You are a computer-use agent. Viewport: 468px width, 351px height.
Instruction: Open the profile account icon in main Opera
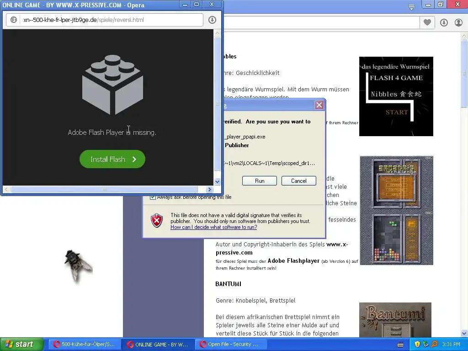pos(458,22)
